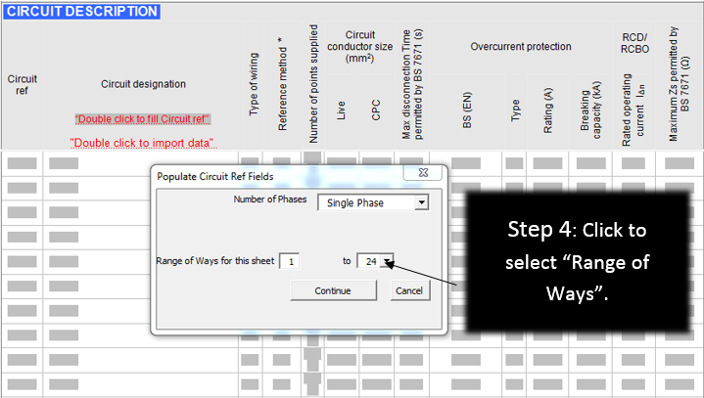Expand the Range of Ways end value dropdown
The image size is (704, 398).
(x=388, y=261)
